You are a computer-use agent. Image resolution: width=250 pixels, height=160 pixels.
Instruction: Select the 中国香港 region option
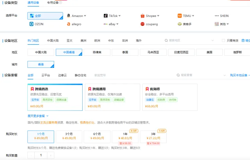69,52
